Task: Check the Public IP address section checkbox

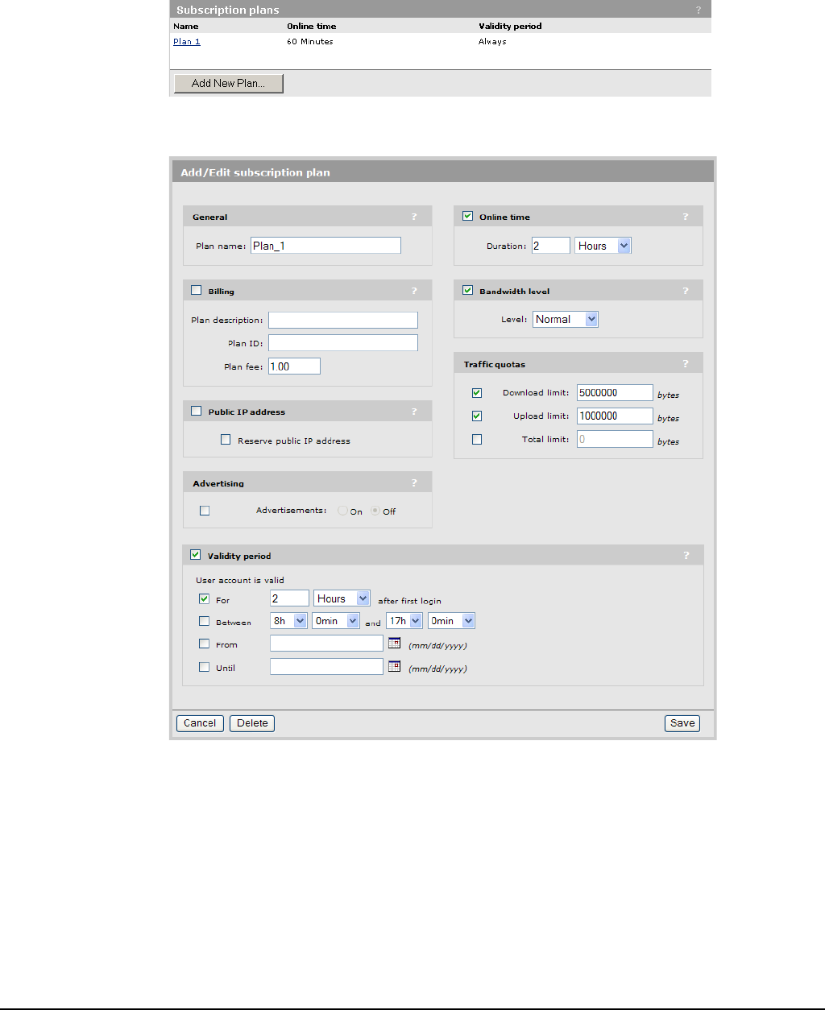Action: coord(196,411)
